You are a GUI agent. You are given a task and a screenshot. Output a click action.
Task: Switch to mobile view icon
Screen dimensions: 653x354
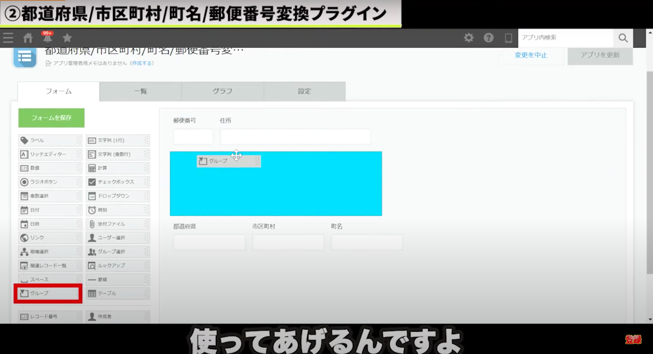pyautogui.click(x=508, y=38)
